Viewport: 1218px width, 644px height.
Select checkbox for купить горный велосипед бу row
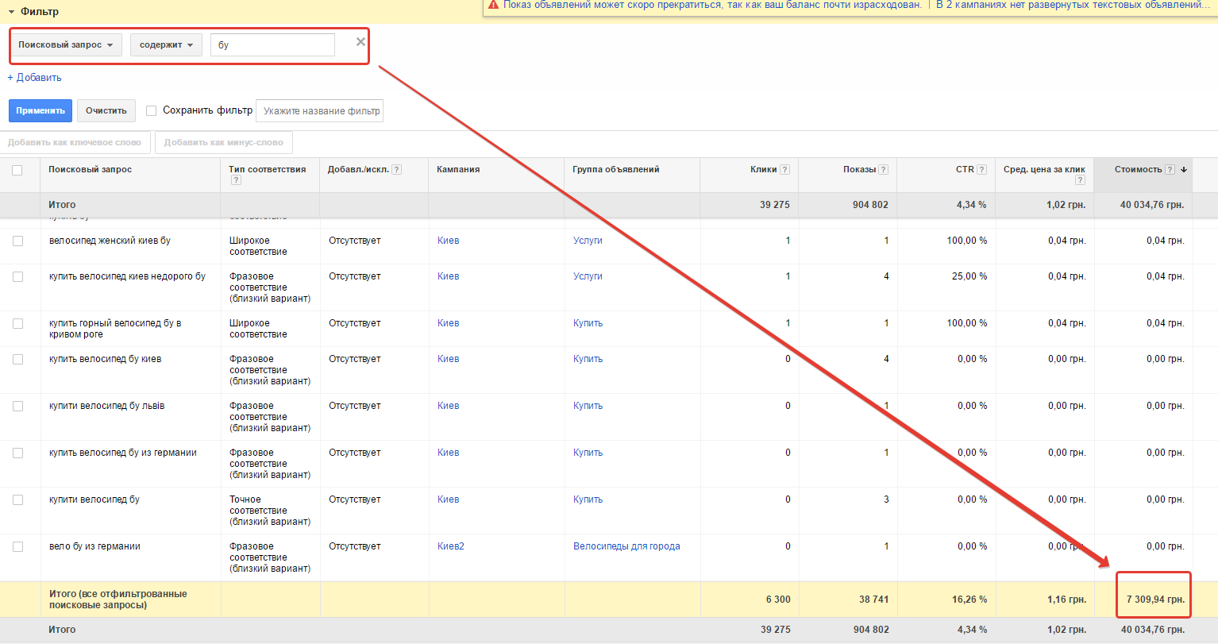tap(17, 323)
